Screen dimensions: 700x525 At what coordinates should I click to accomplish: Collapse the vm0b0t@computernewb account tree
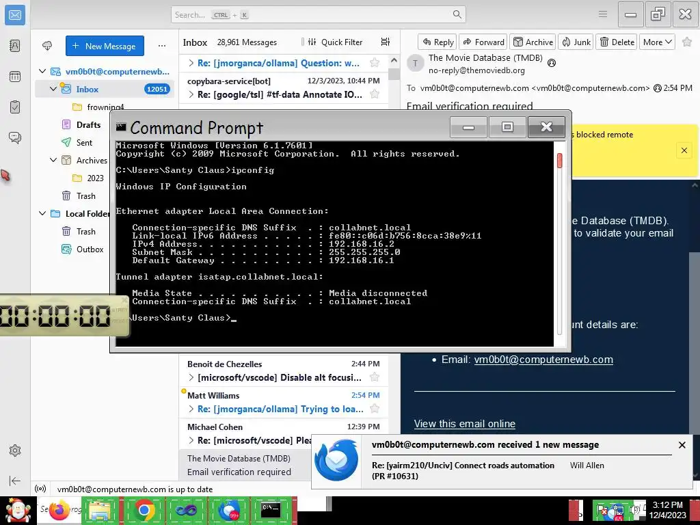43,71
